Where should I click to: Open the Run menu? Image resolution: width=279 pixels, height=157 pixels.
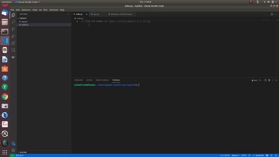[45, 10]
